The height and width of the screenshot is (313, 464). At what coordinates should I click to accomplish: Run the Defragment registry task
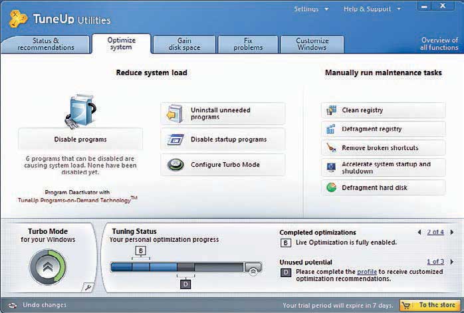[x=383, y=129]
